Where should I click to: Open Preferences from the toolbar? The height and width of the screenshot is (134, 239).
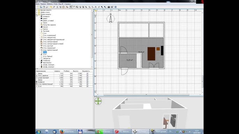click(x=47, y=7)
